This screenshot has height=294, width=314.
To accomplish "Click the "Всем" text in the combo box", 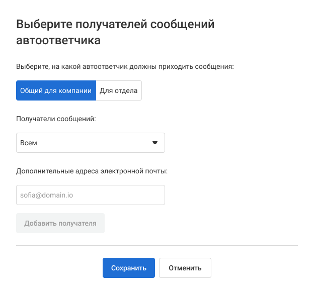I will pyautogui.click(x=29, y=143).
